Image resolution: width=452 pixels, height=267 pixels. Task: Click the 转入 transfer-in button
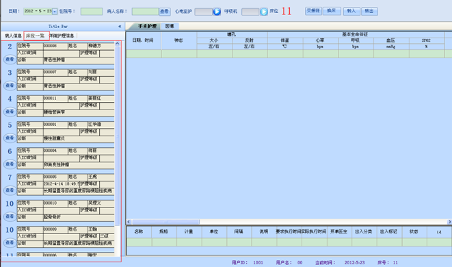351,11
